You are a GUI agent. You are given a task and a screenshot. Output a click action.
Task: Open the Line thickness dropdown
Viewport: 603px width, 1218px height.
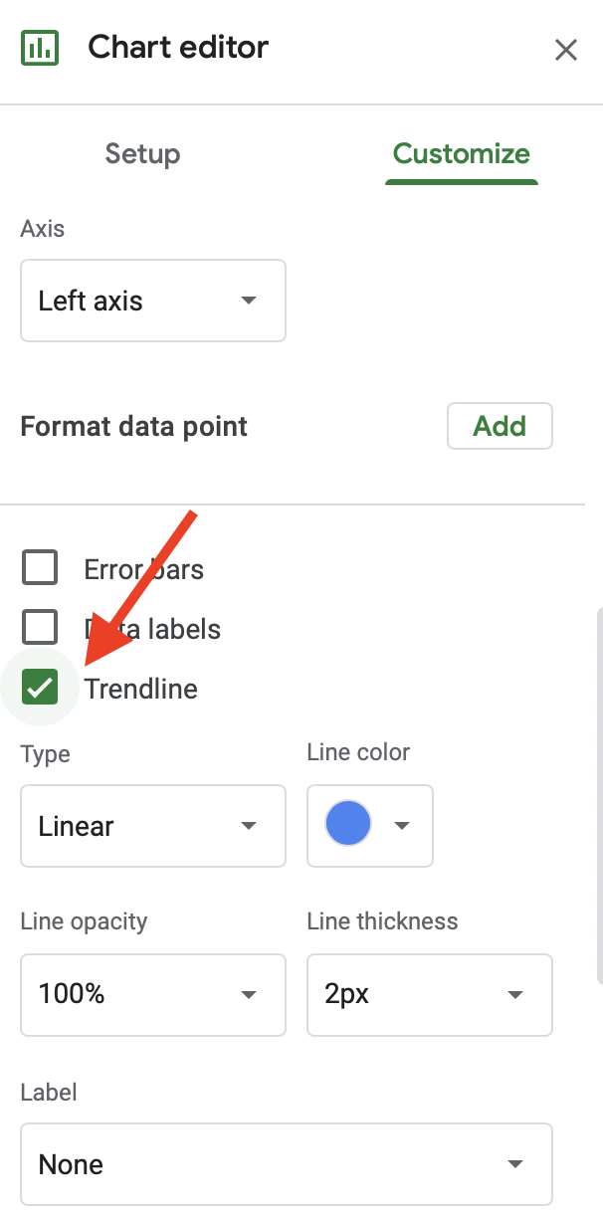[429, 995]
